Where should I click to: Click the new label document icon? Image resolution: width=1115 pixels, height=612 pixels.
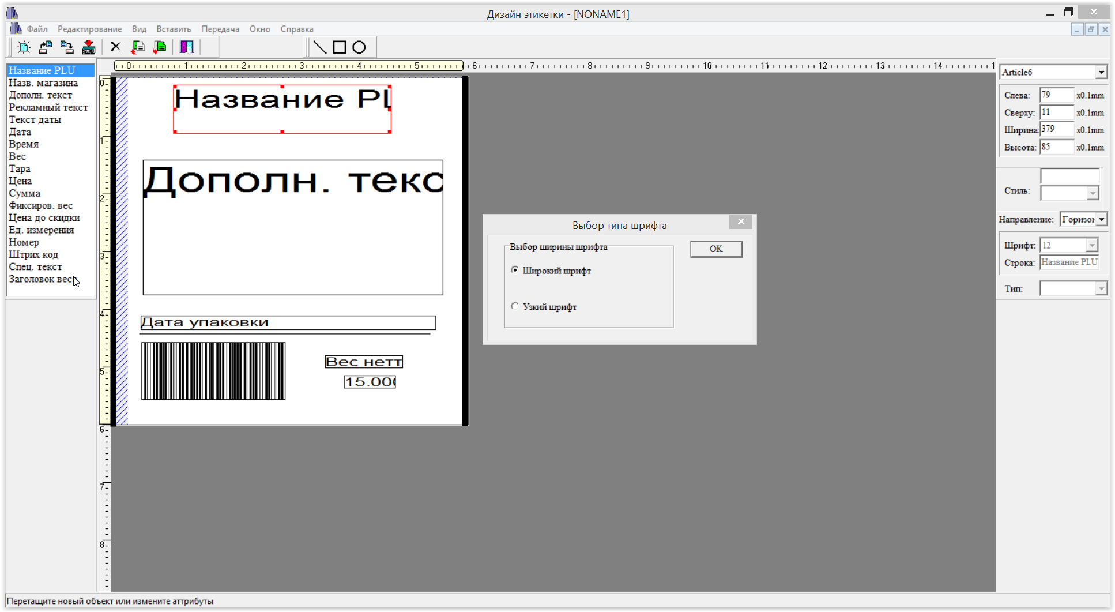(24, 47)
